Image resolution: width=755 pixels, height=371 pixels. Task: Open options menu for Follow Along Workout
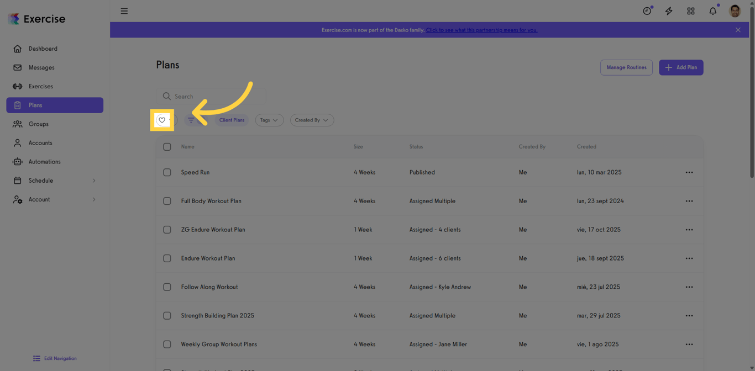pos(689,287)
